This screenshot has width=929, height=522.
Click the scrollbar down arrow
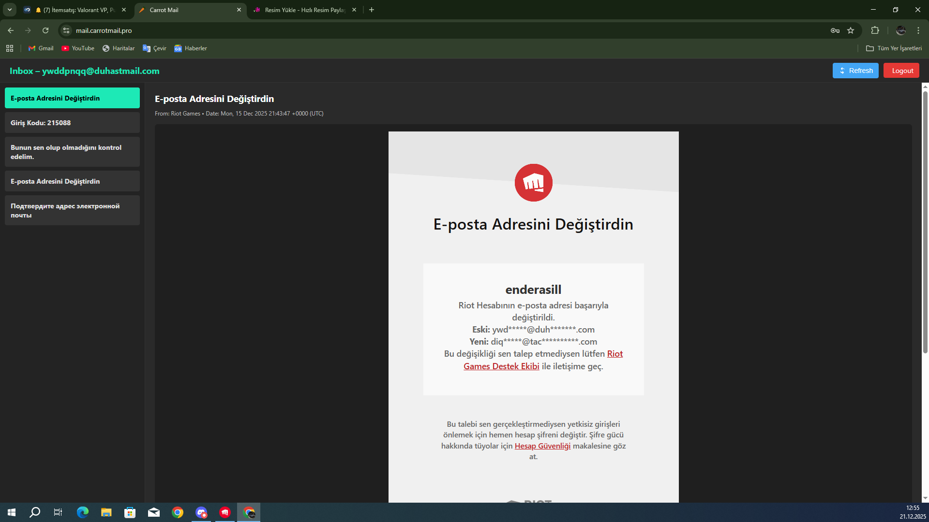coord(925,498)
